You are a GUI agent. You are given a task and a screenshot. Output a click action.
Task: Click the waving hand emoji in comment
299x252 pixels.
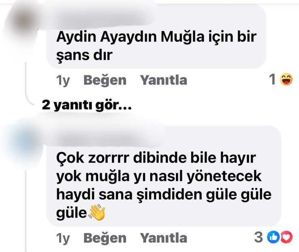coord(97,212)
